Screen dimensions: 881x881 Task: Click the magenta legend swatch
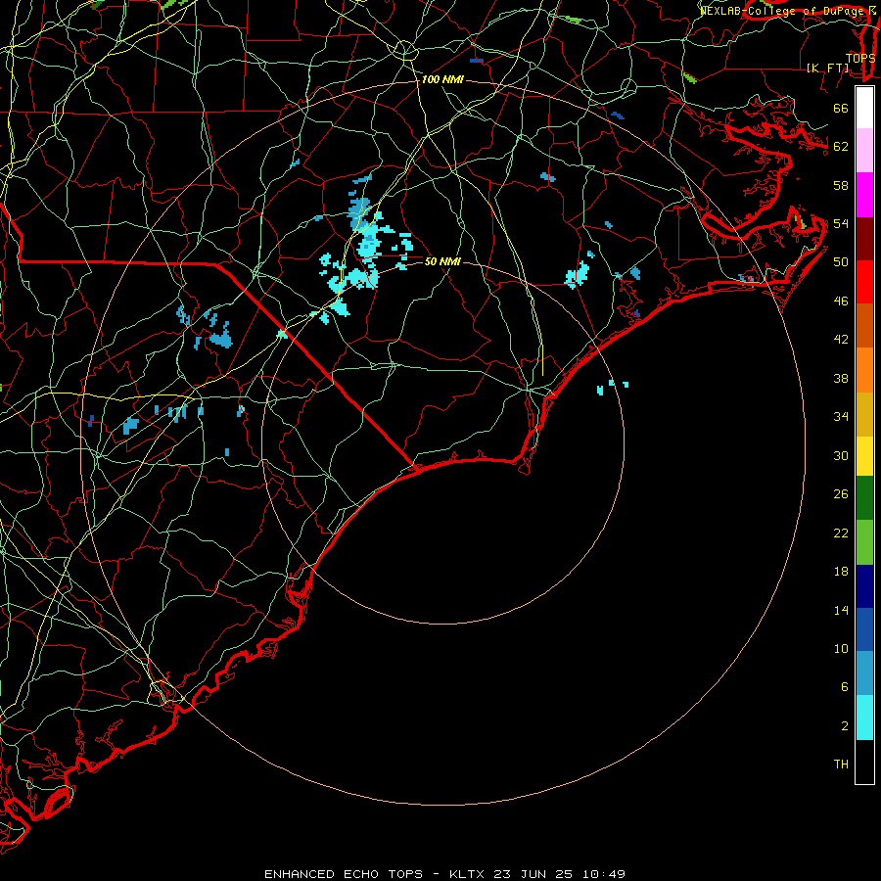tap(864, 195)
